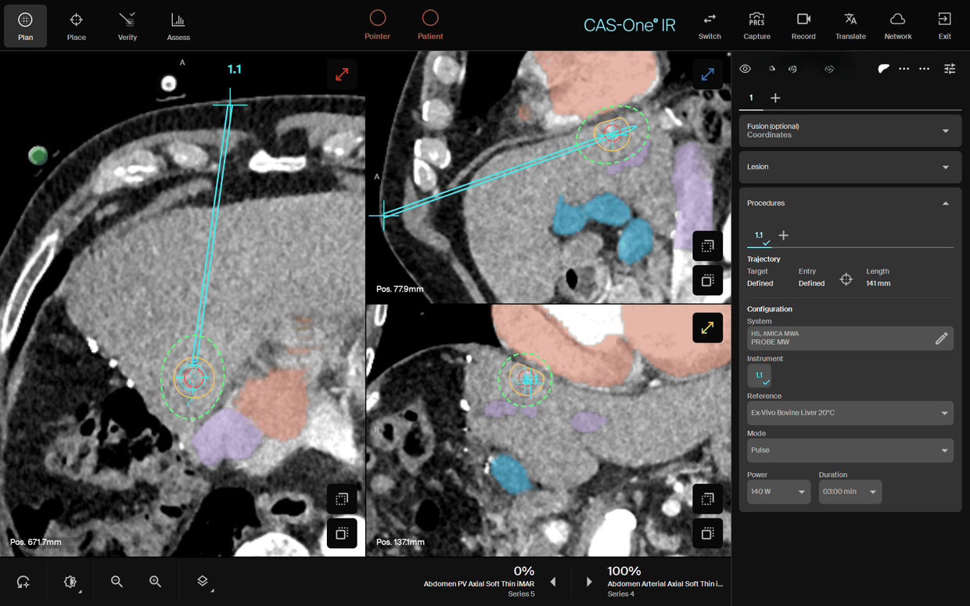Screen dimensions: 970x606
Task: Open the Reference Ex-Vivo Bovine Liver dropdown
Action: 850,413
